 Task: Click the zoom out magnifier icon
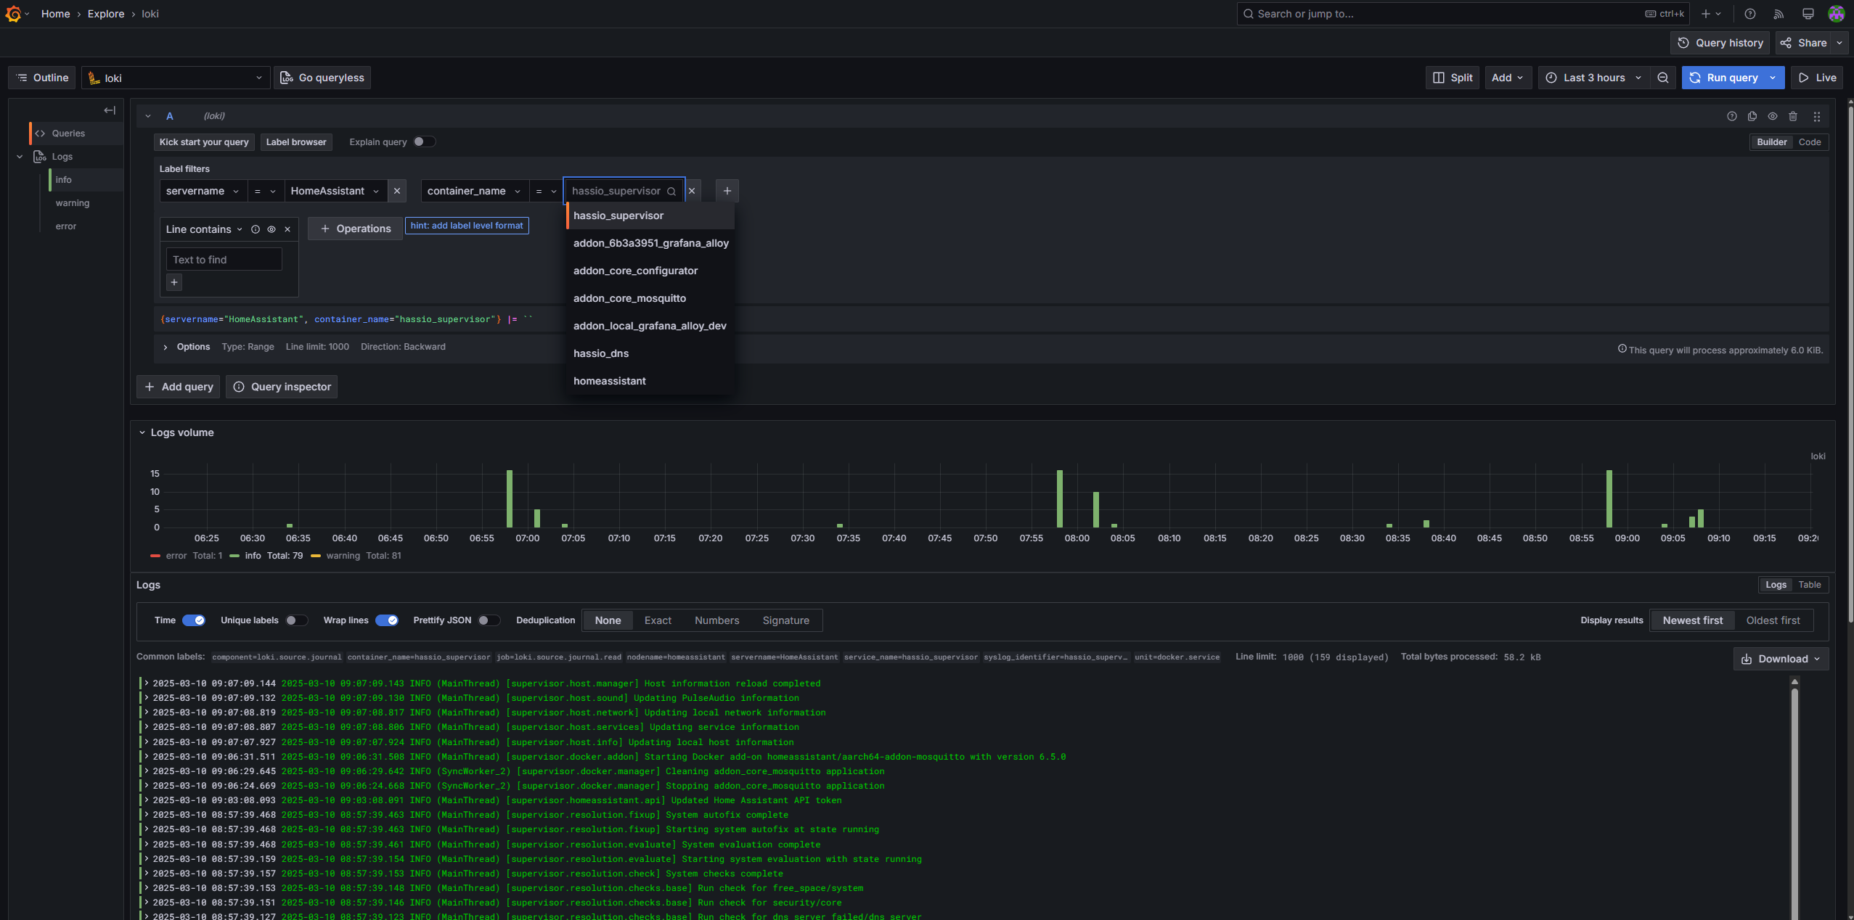click(1663, 78)
